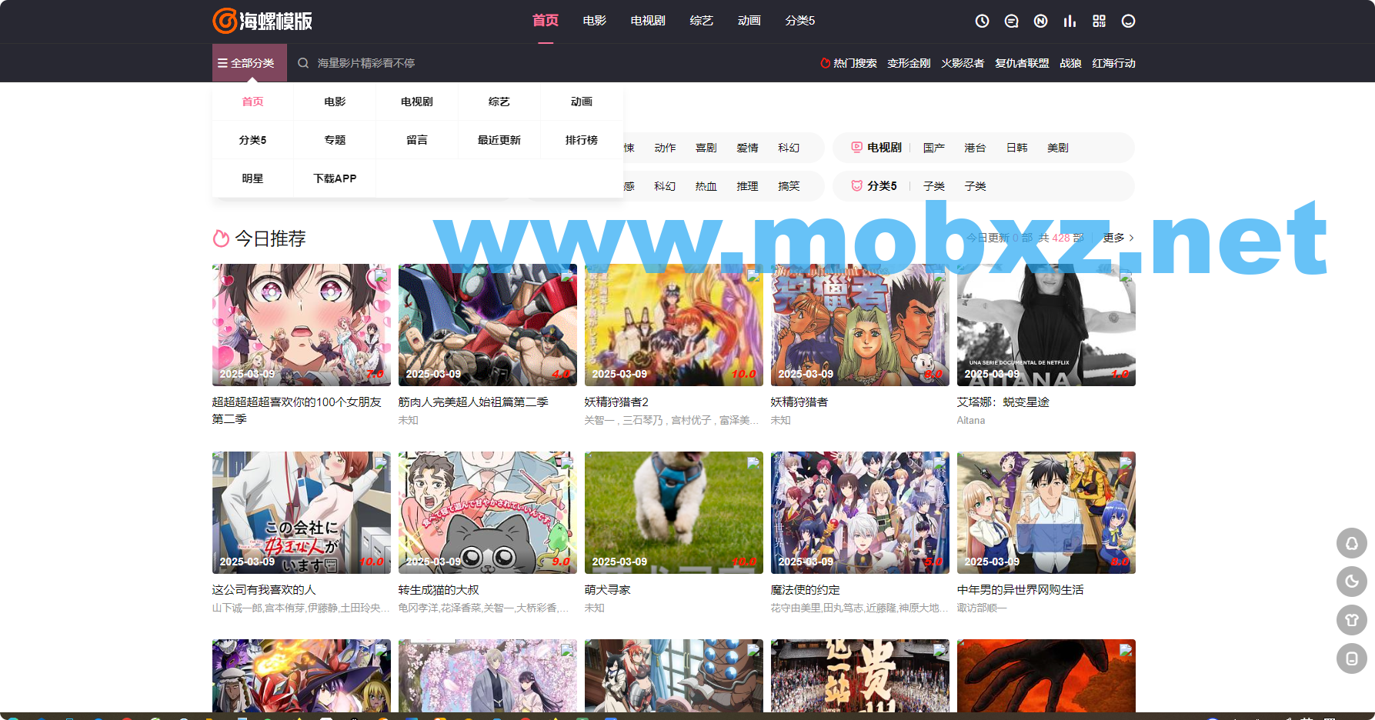The image size is (1375, 720).
Task: Click the search magnifier icon
Action: coord(303,63)
